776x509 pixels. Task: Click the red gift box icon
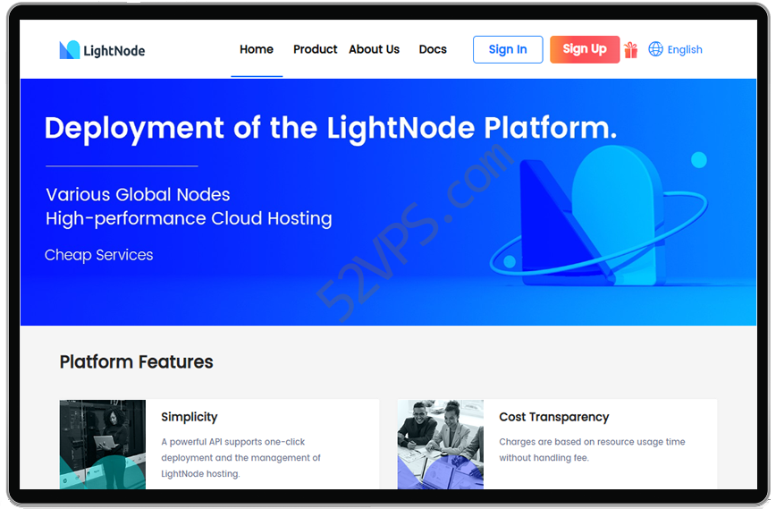(x=630, y=49)
